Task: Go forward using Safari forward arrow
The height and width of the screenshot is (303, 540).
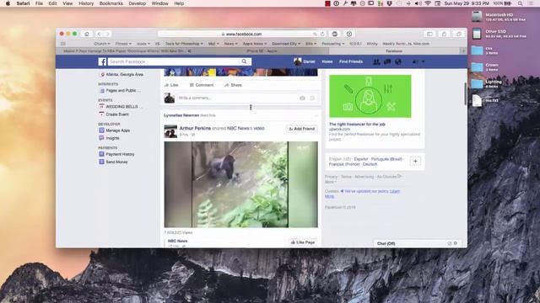Action: (107, 34)
